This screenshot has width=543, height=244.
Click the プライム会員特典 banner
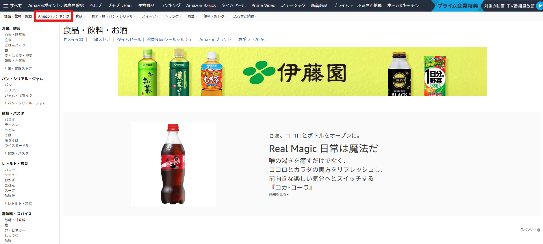tap(457, 6)
